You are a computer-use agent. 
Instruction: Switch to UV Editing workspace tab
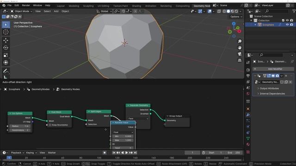(103, 6)
